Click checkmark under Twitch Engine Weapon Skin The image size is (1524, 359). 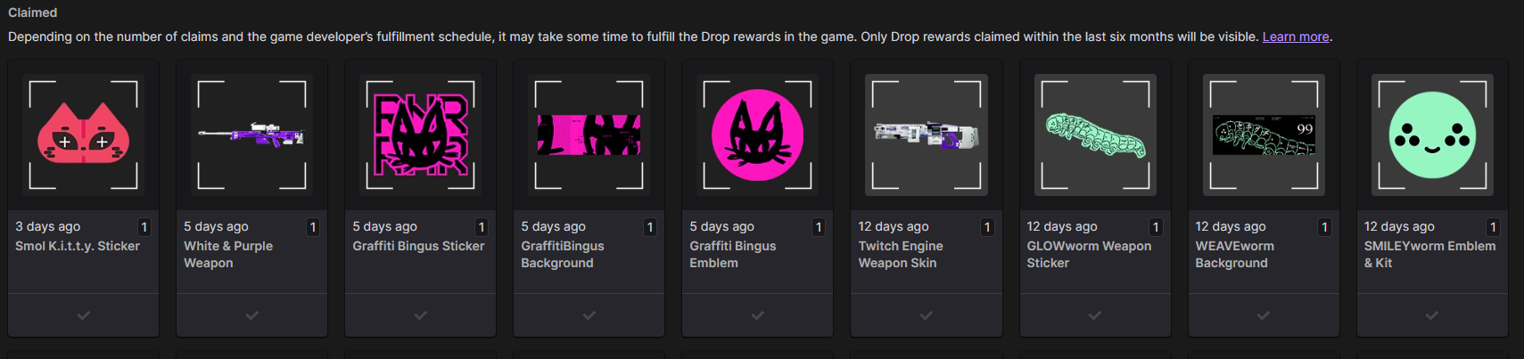926,315
